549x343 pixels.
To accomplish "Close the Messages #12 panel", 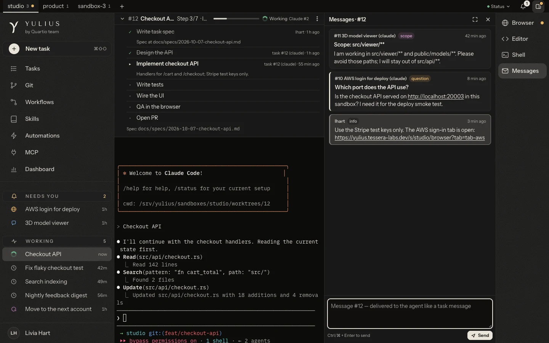I will tap(488, 19).
